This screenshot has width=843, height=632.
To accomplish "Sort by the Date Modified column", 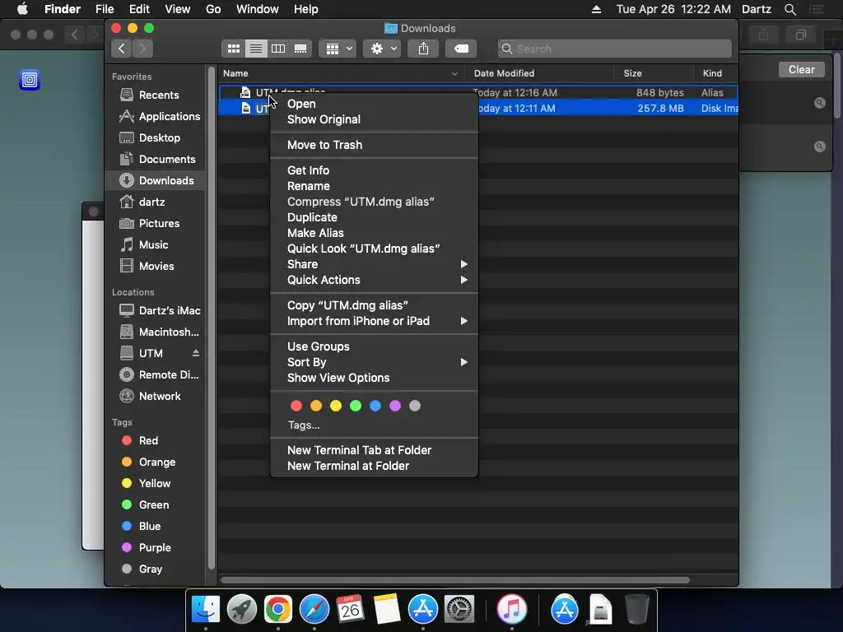I will (x=538, y=73).
